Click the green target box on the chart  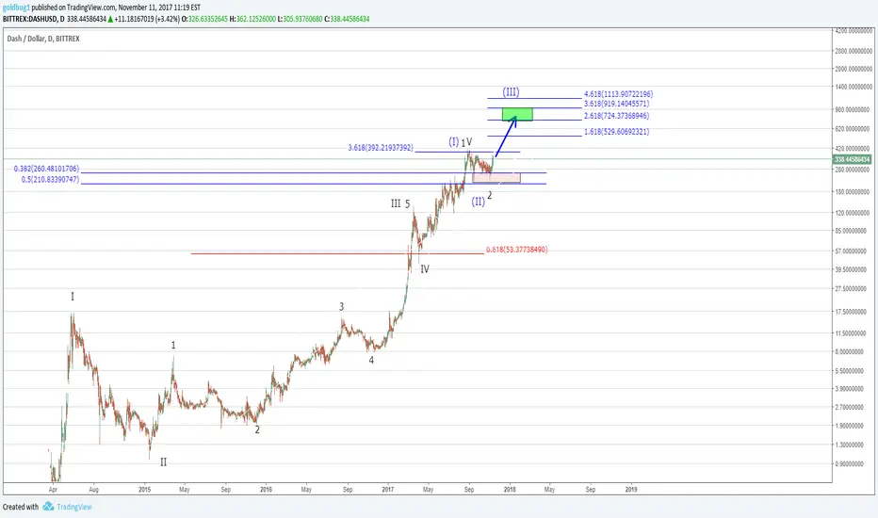coord(517,114)
